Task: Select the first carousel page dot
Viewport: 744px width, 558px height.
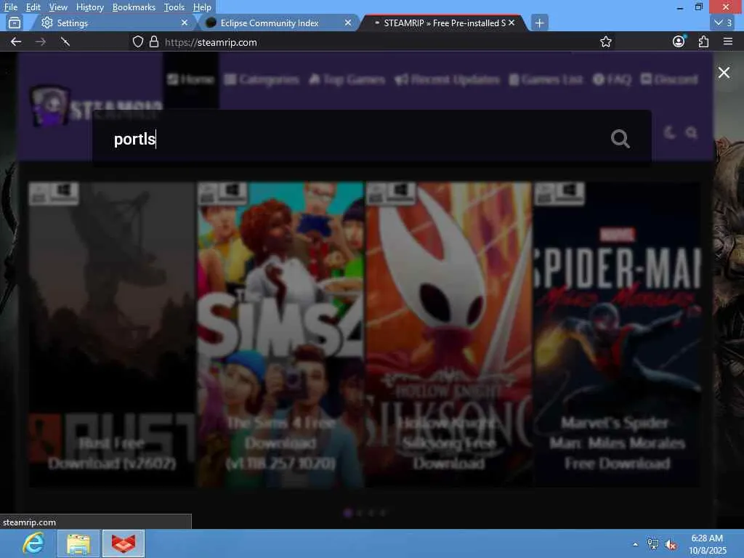Action: click(x=348, y=513)
